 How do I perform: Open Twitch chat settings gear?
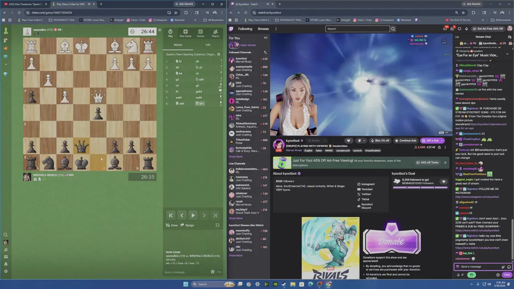click(498, 275)
